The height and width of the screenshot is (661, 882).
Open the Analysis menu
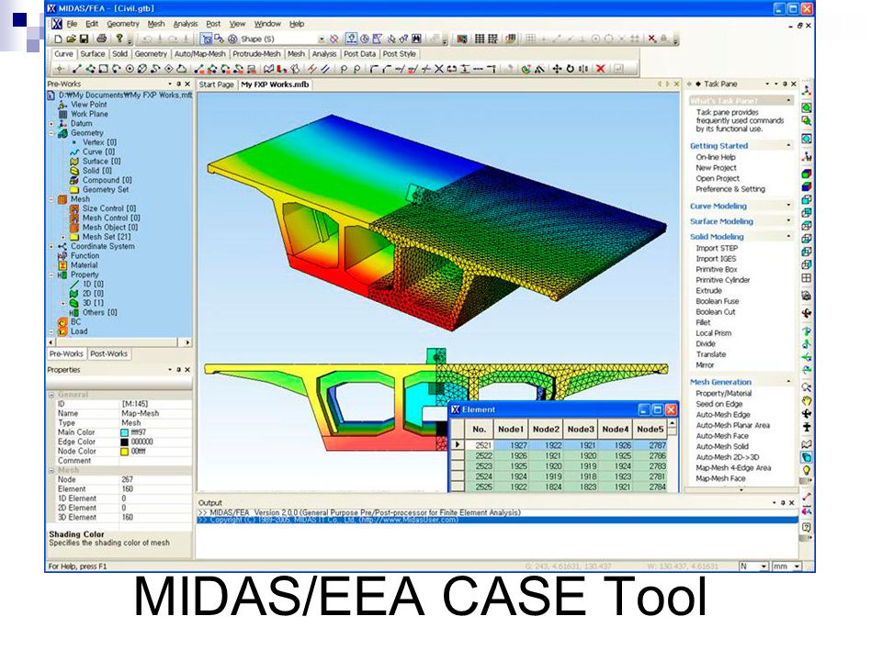pos(185,24)
